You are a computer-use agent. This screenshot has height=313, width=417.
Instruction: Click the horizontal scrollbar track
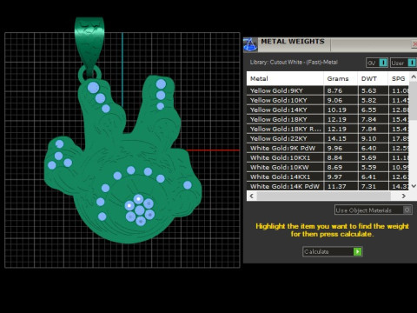323,196
